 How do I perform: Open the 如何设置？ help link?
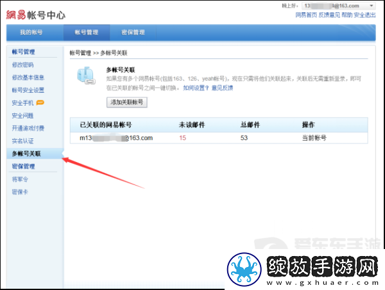click(196, 88)
